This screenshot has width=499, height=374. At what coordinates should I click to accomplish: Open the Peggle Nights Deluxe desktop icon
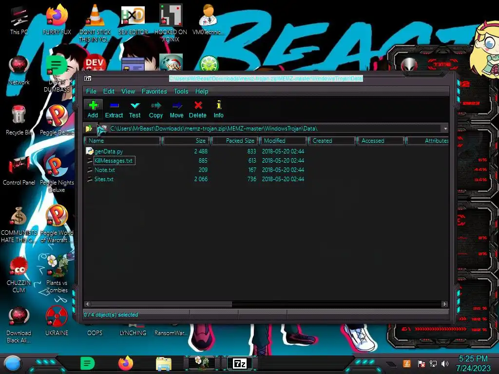pos(57,174)
